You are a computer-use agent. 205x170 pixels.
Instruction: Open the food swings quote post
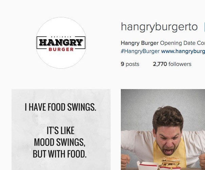(x=61, y=130)
